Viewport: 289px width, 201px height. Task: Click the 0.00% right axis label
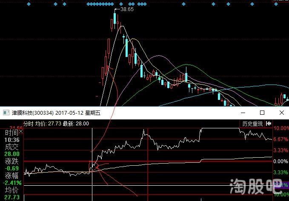coord(281,161)
